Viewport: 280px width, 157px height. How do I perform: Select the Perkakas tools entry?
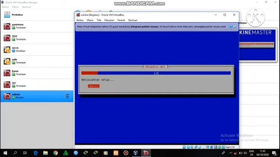37,15
